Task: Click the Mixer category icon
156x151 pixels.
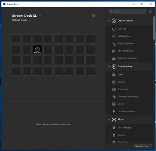Action: click(x=114, y=119)
